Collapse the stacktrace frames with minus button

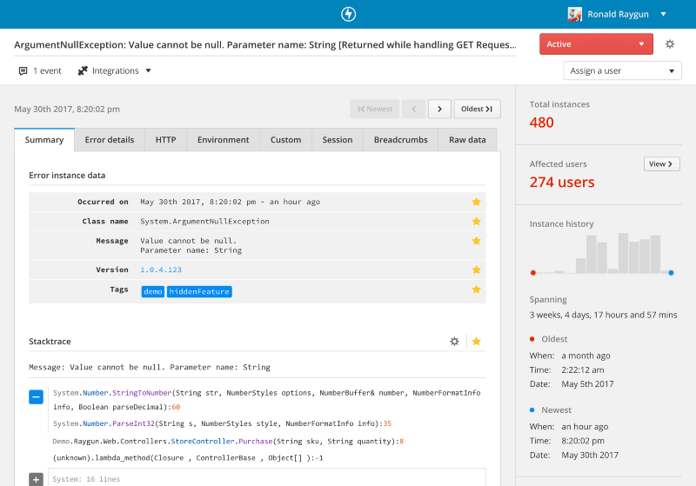tap(36, 396)
